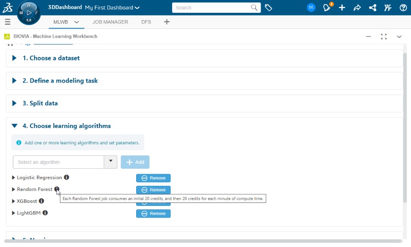Open the tag icon next to search

click(268, 8)
